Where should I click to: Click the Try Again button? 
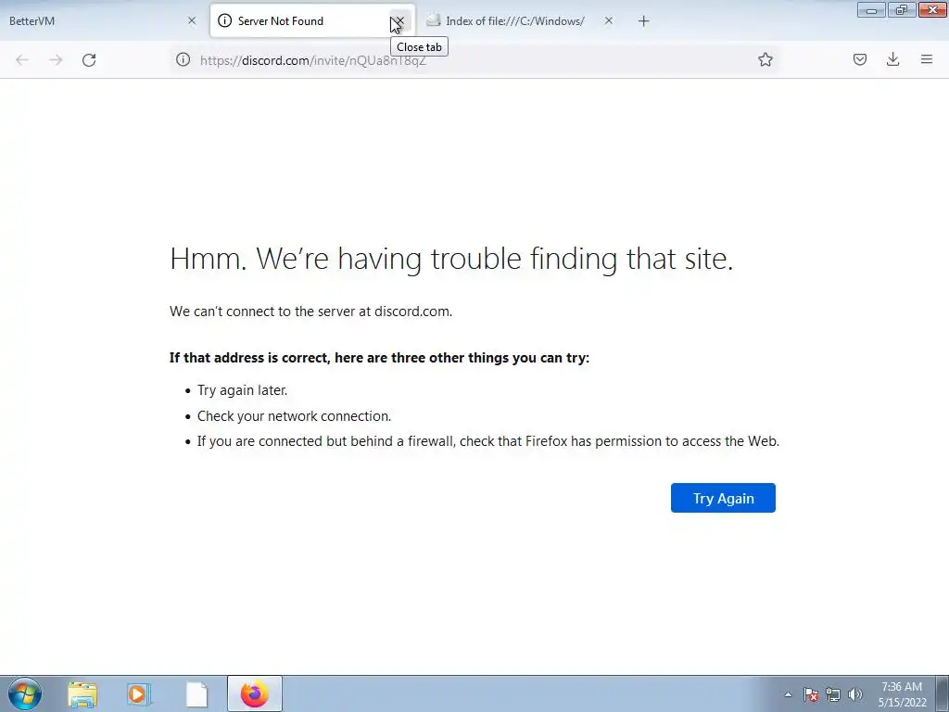723,498
